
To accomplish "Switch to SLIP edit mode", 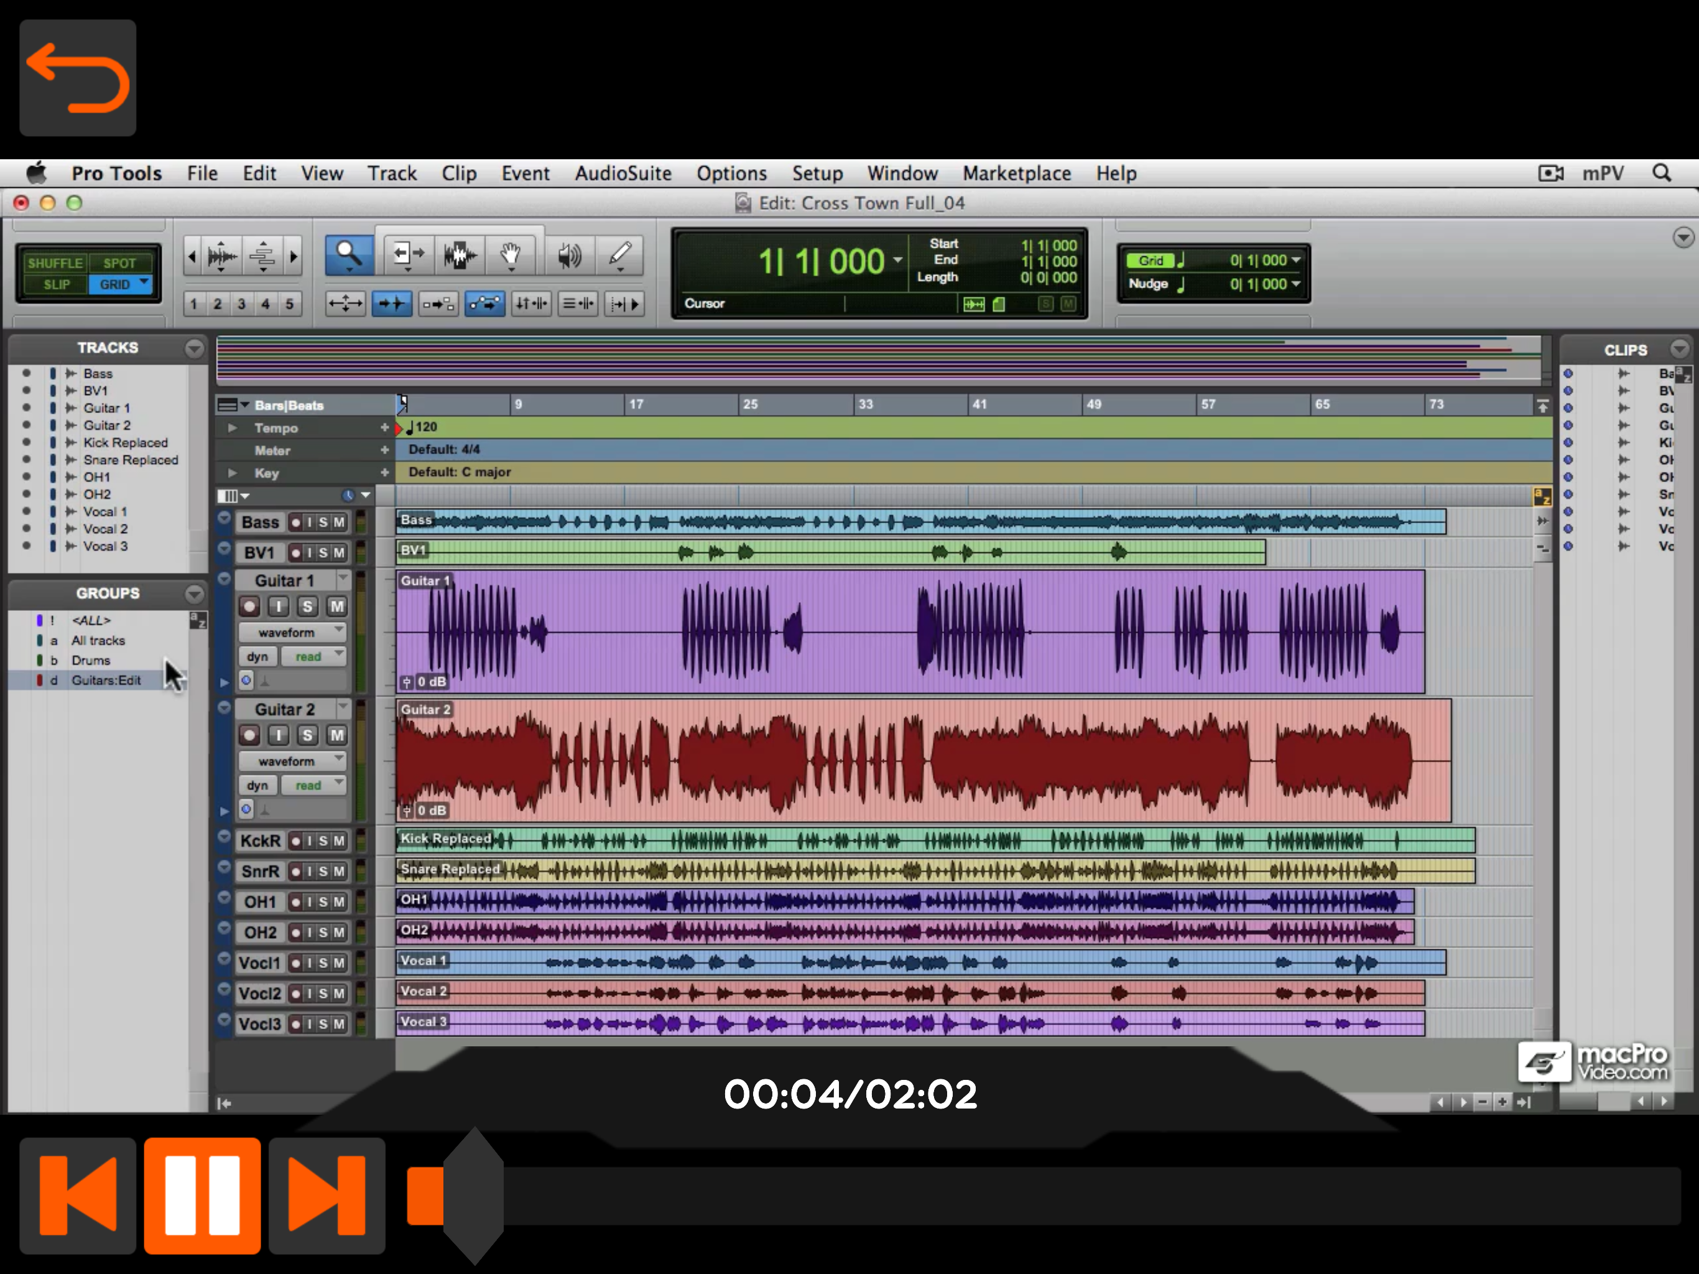I will [x=56, y=284].
